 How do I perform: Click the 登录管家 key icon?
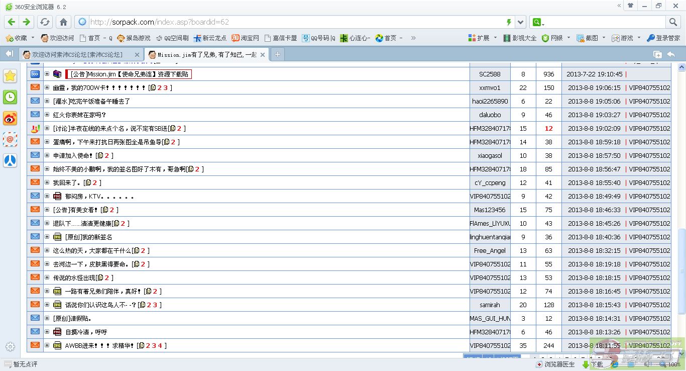663,38
